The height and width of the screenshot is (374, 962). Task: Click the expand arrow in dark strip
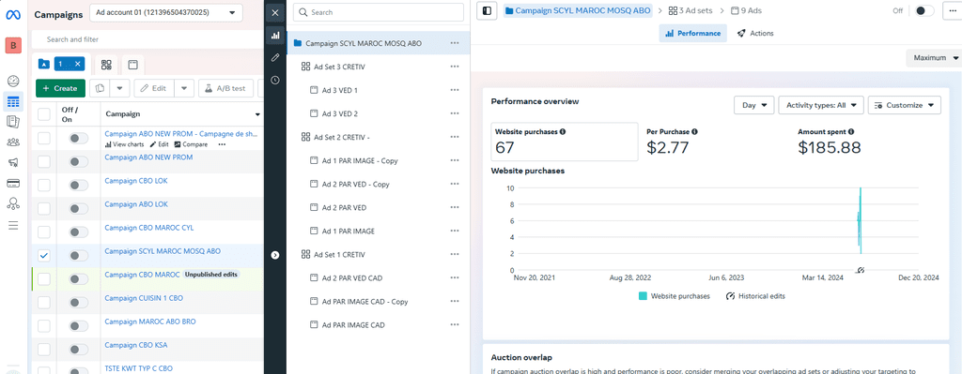point(275,255)
